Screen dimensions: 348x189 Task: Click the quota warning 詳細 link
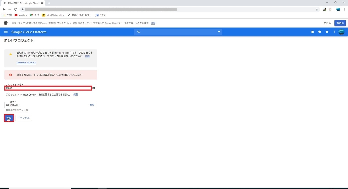pyautogui.click(x=87, y=57)
